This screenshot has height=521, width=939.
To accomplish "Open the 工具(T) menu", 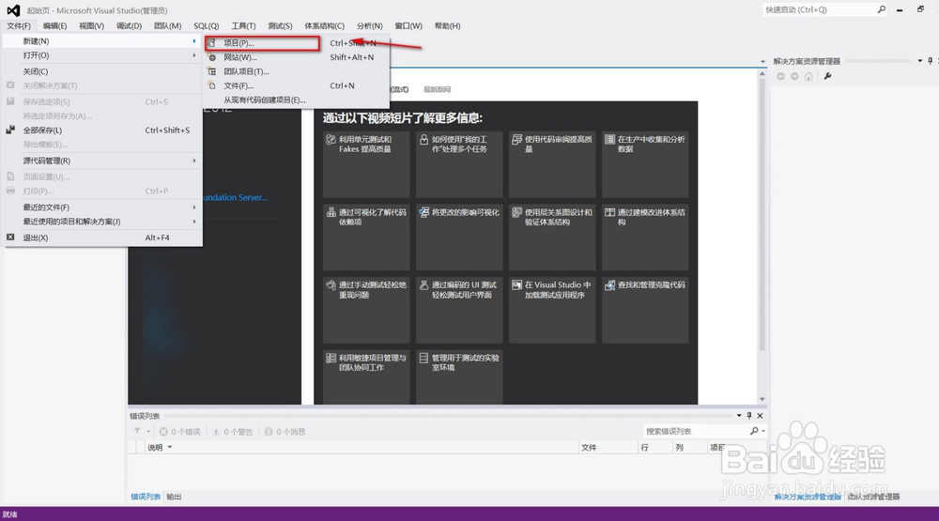I will click(243, 25).
